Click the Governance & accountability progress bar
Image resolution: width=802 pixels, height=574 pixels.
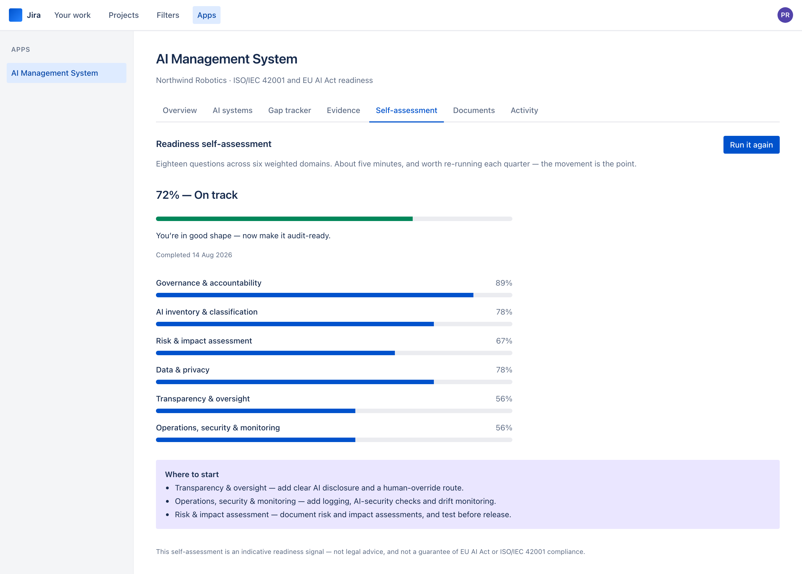[x=334, y=295]
